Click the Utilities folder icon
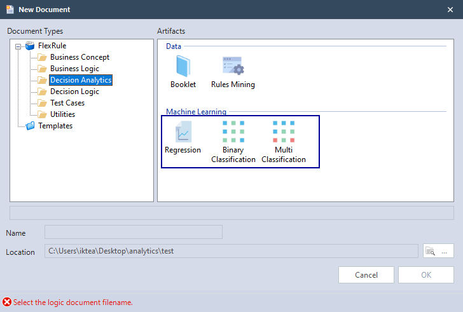This screenshot has width=463, height=312. coord(42,114)
